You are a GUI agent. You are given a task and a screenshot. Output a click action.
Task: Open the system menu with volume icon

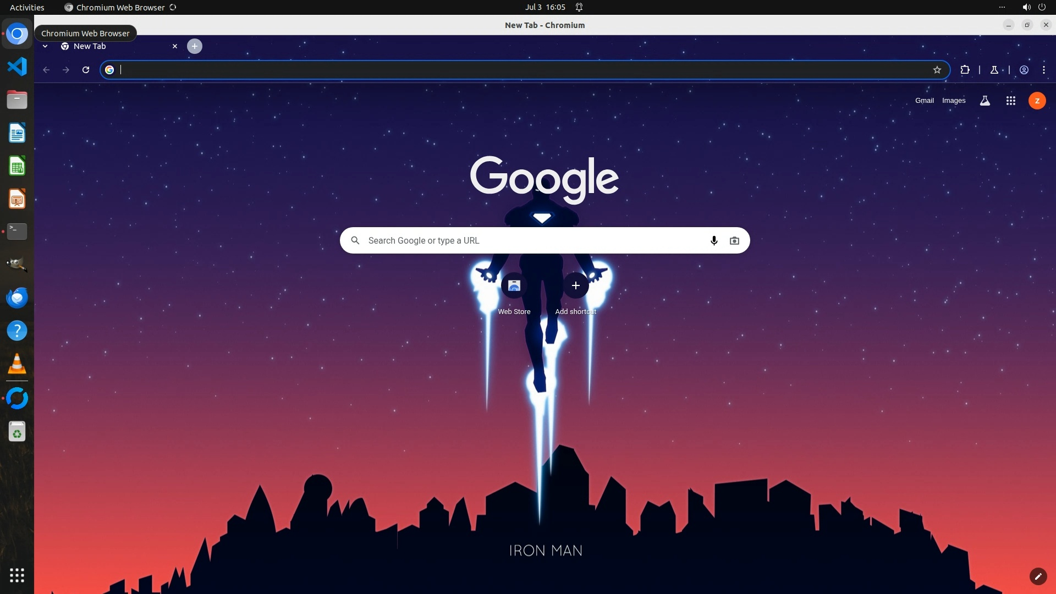click(1026, 7)
